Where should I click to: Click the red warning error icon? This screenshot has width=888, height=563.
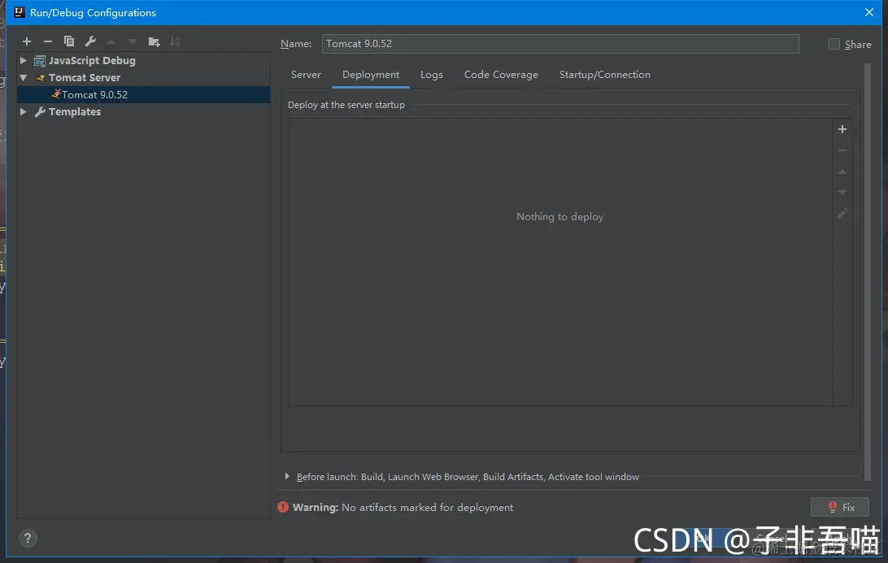point(283,507)
